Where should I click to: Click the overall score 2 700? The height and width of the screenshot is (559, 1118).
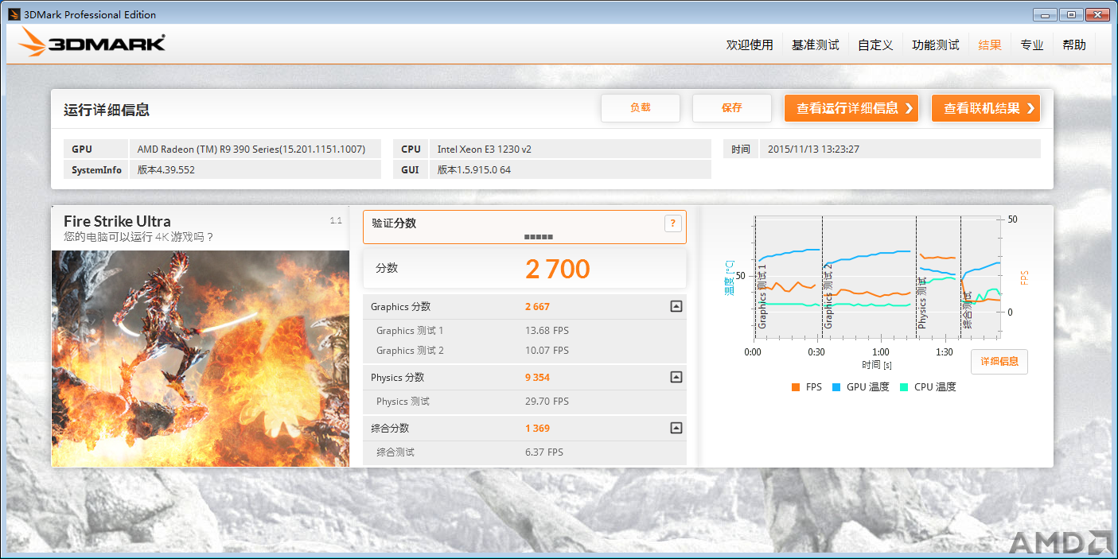(558, 269)
